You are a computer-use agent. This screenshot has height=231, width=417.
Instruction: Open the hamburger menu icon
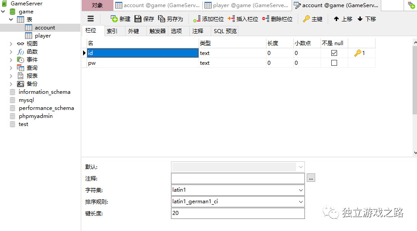91,19
